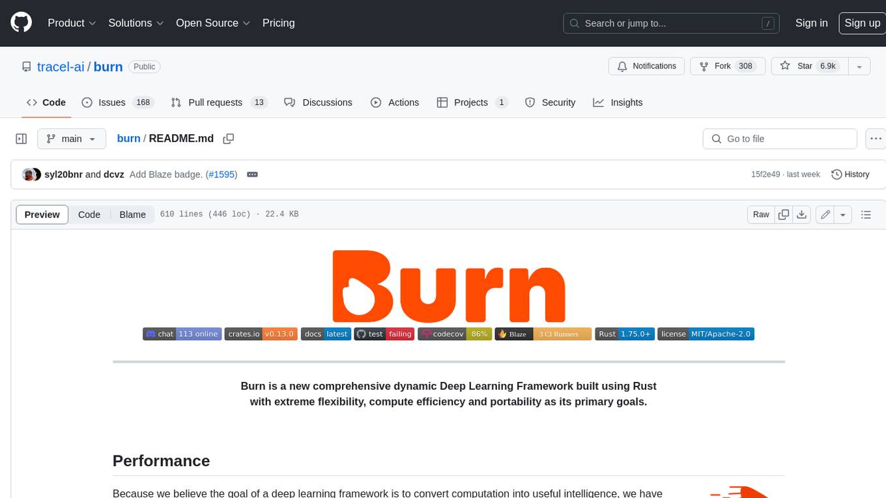
Task: Open the edit options dropdown arrow
Action: tap(843, 214)
